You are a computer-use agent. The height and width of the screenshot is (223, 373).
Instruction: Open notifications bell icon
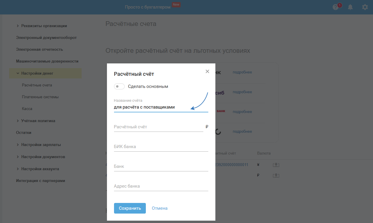[350, 7]
